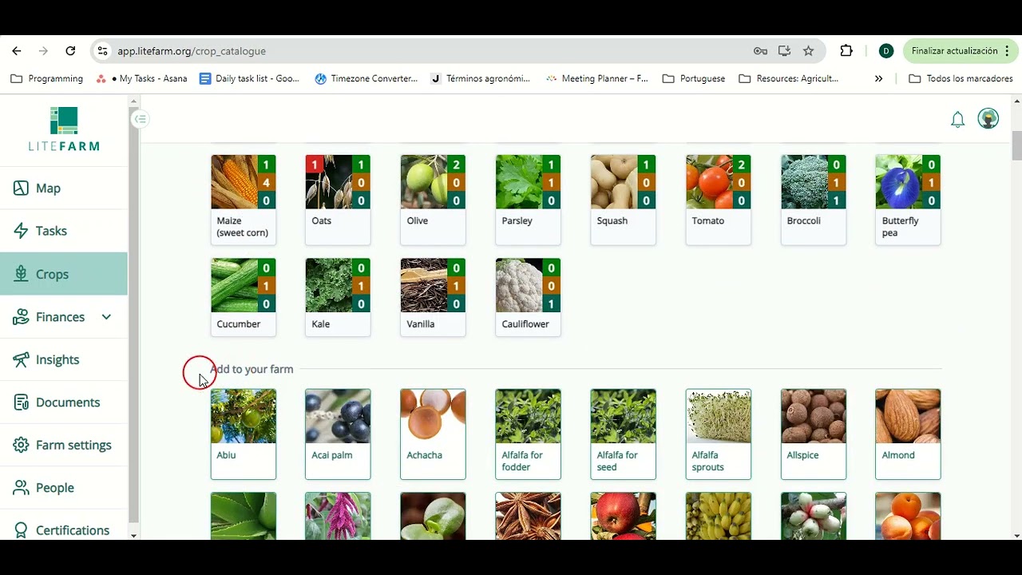Viewport: 1022px width, 575px height.
Task: Add Achacha to your farm
Action: [x=433, y=434]
